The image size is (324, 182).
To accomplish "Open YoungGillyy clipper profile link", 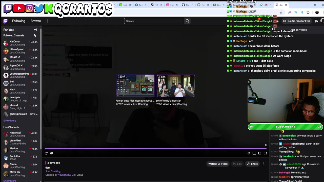I will (x=65, y=175).
